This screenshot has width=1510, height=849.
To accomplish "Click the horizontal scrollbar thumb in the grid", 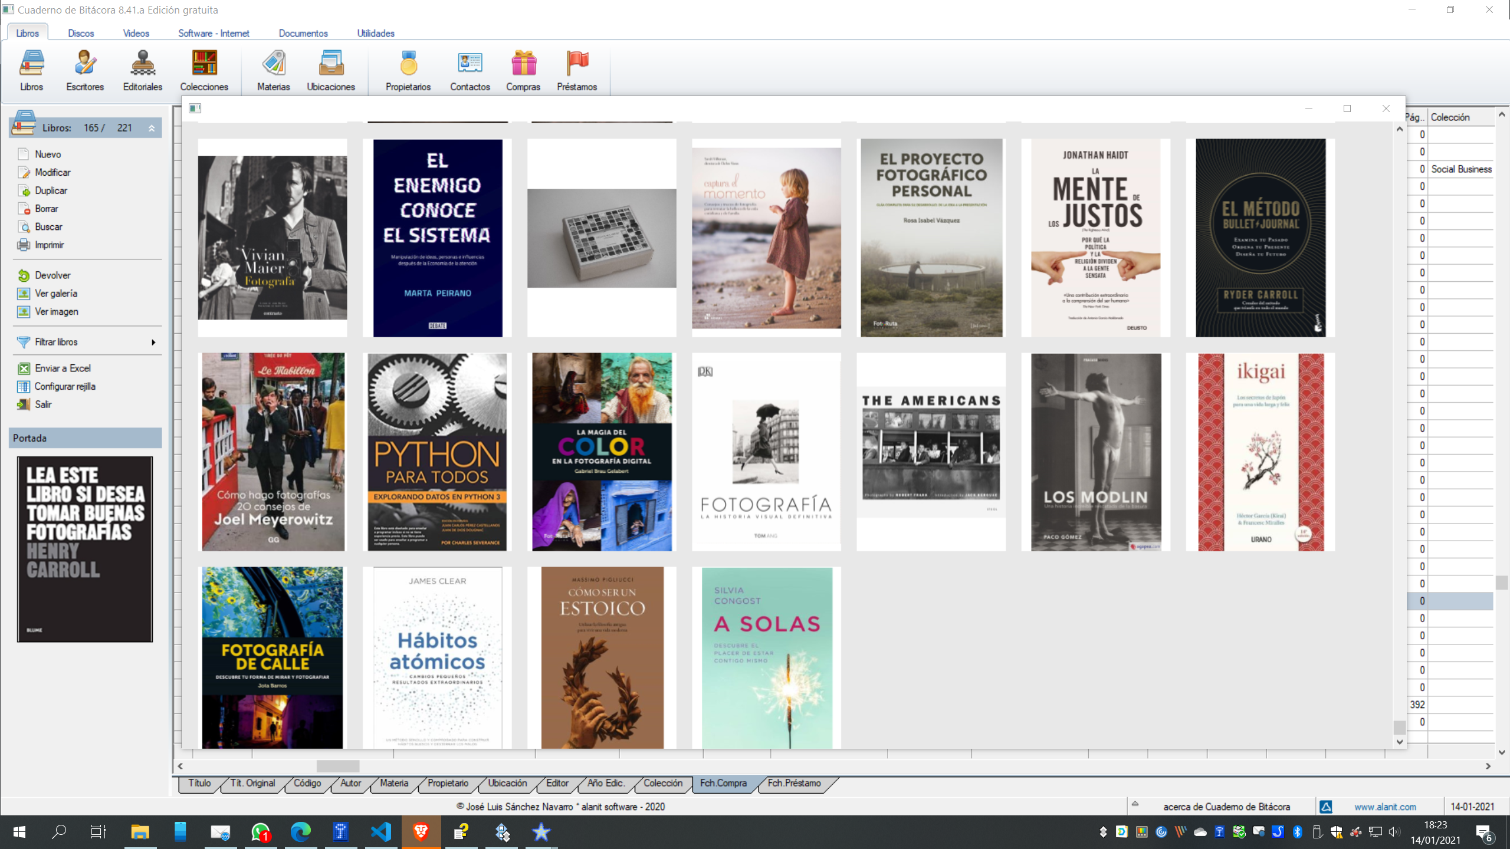I will 338,766.
